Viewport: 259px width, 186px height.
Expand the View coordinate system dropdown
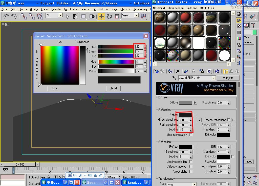click(x=136, y=15)
